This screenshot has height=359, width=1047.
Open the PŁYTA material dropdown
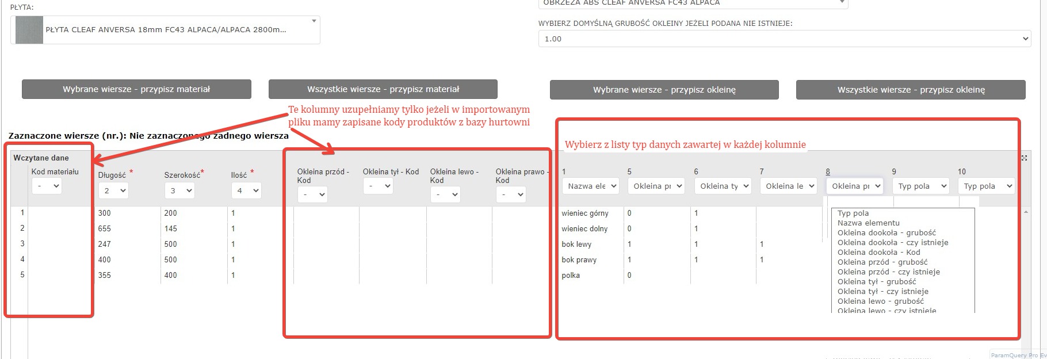point(314,22)
